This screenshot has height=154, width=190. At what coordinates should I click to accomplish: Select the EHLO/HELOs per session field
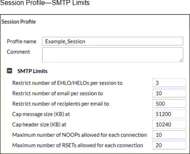click(169, 83)
